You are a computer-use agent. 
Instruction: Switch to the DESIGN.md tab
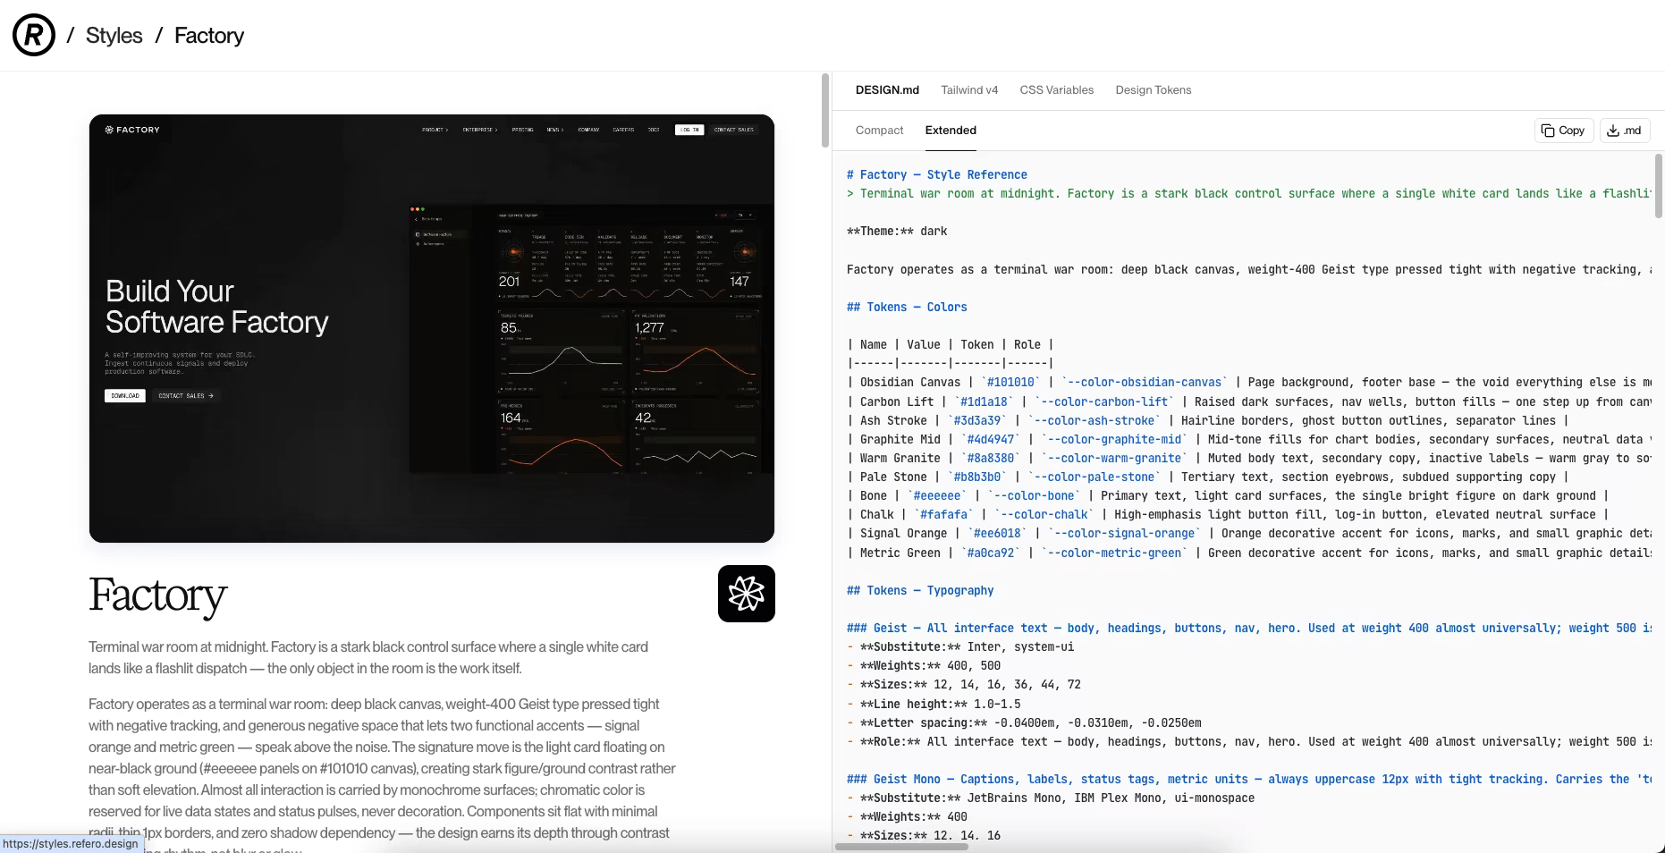point(887,90)
